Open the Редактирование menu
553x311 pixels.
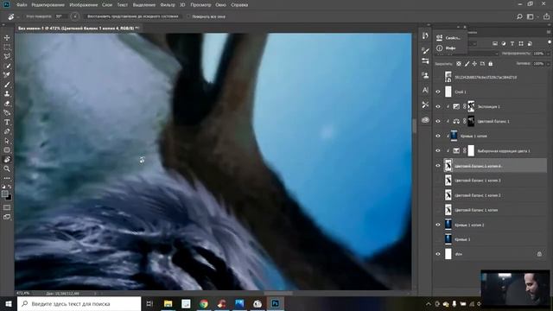(48, 5)
